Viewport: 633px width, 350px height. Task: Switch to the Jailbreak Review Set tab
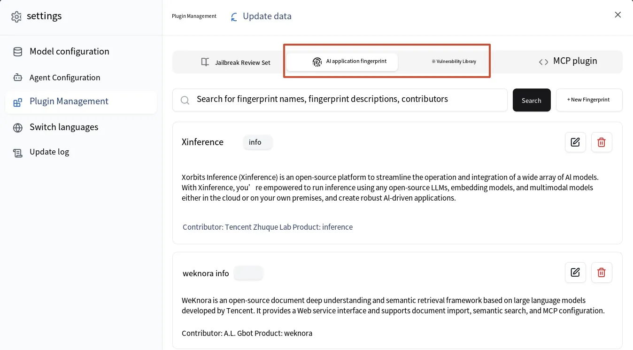click(236, 62)
